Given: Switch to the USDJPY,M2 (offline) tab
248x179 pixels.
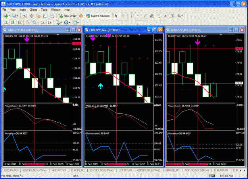Looking at the screenshot, I should coord(35,170).
